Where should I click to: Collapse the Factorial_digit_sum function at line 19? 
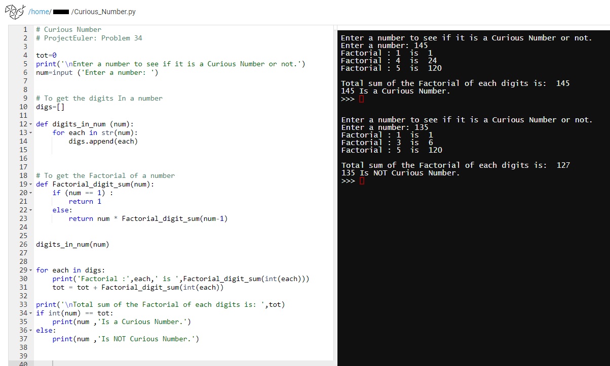[x=30, y=184]
